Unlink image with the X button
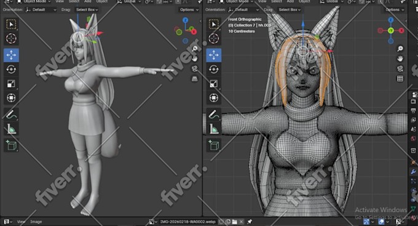Viewport: 418px width, 226px height. click(241, 222)
